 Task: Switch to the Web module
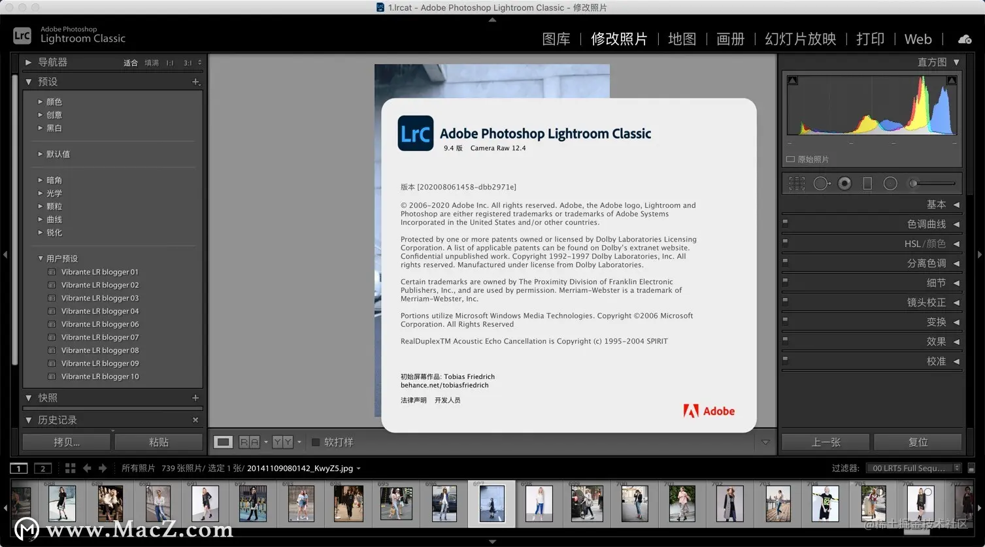click(918, 39)
